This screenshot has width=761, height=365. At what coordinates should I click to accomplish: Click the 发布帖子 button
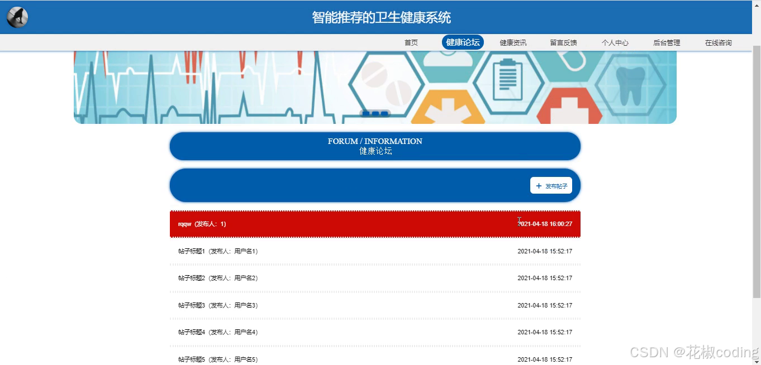[x=551, y=185]
